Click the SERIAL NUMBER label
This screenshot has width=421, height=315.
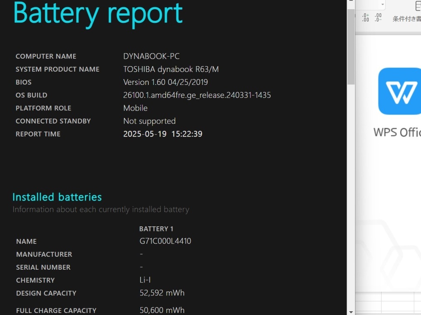point(43,268)
